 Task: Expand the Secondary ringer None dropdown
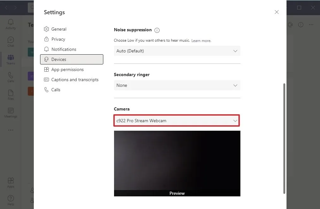[177, 85]
